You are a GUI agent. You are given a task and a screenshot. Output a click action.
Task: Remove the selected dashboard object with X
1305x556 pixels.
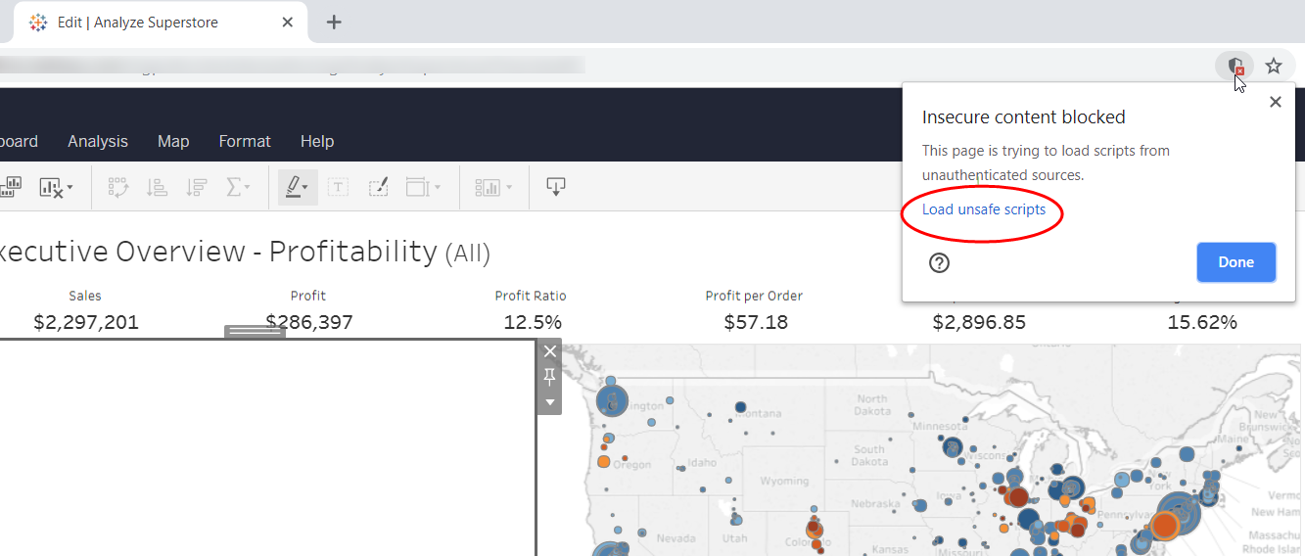[549, 351]
